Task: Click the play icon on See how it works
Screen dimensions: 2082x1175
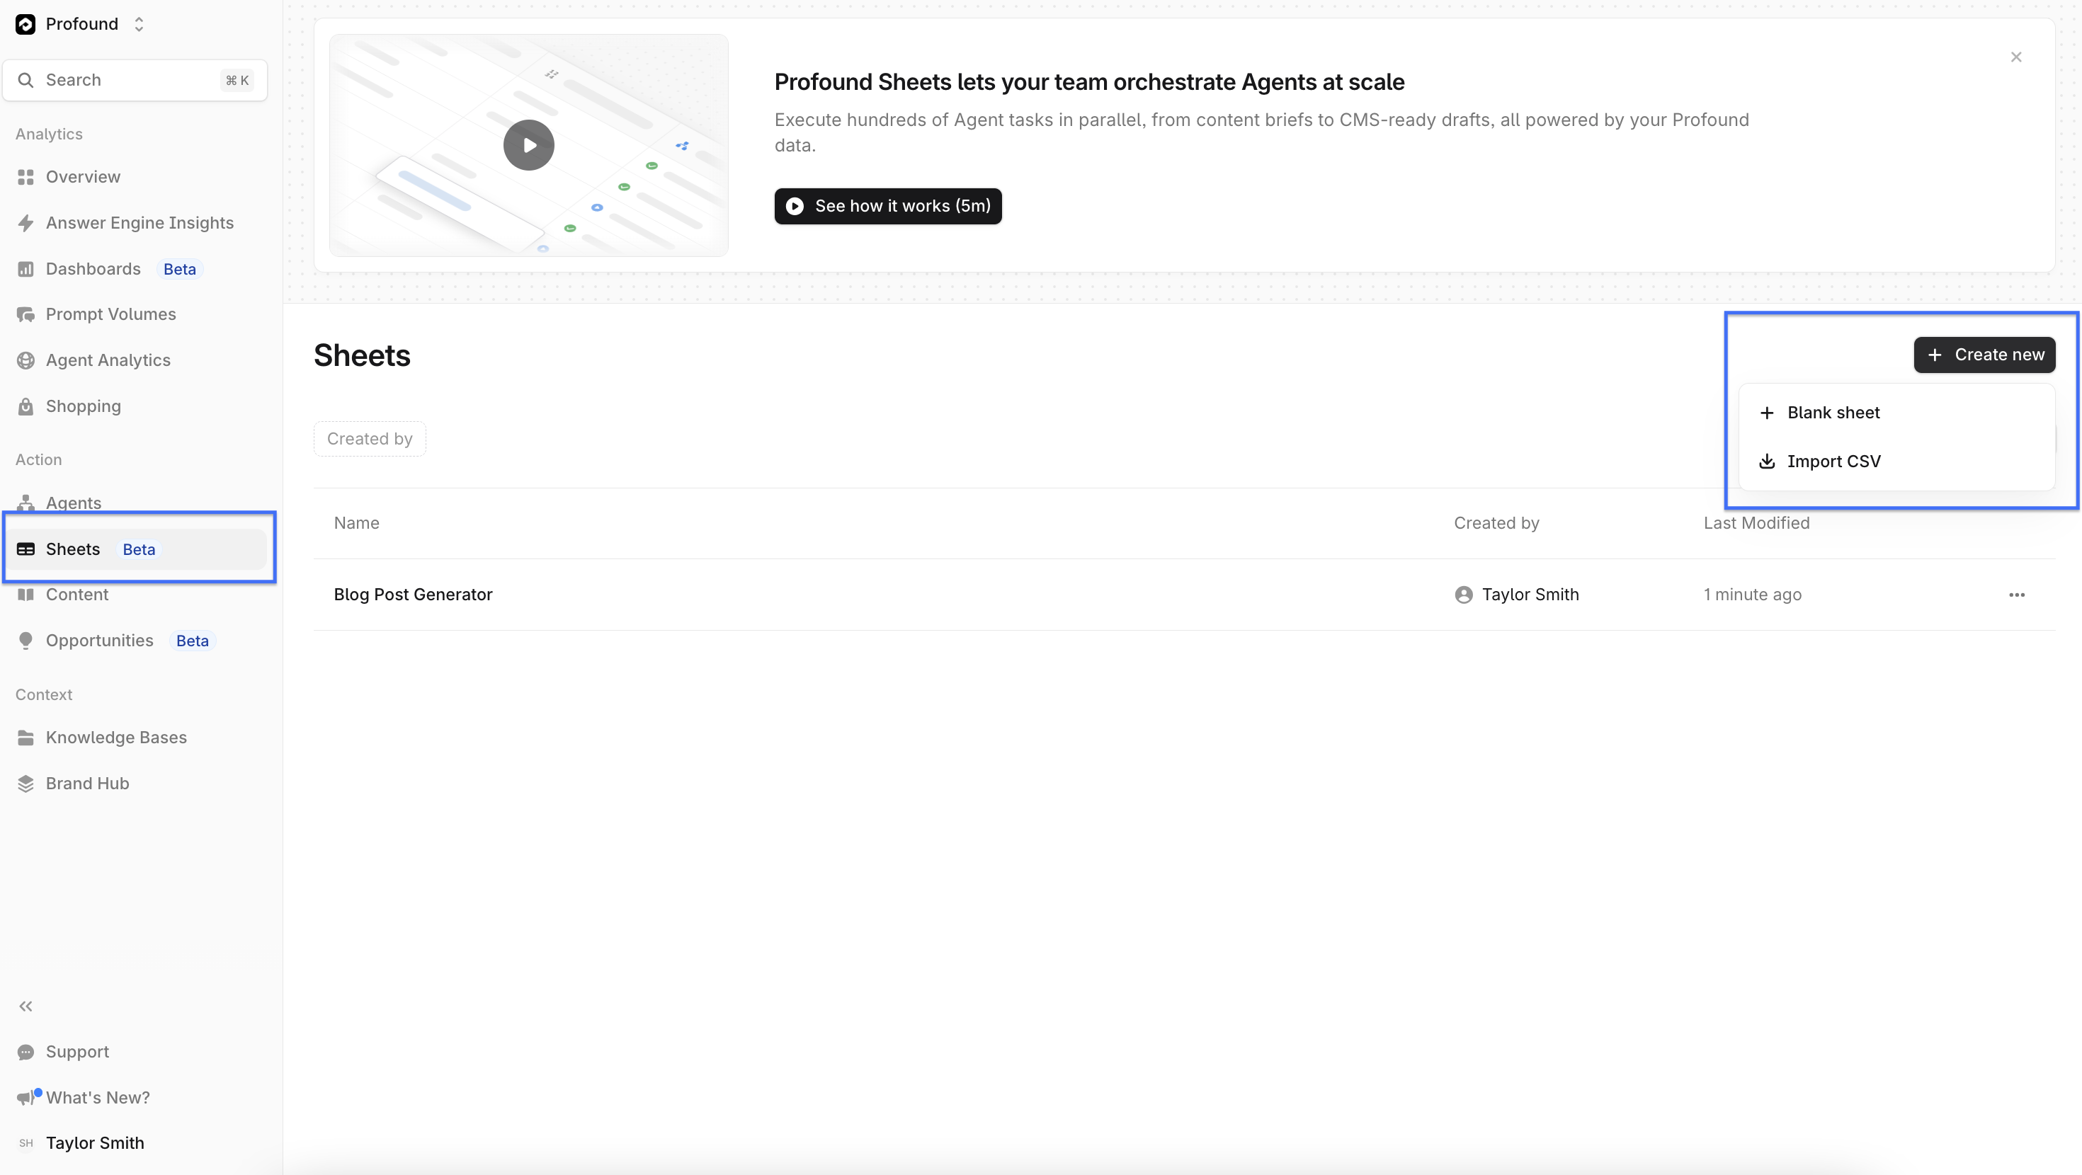Action: click(795, 206)
